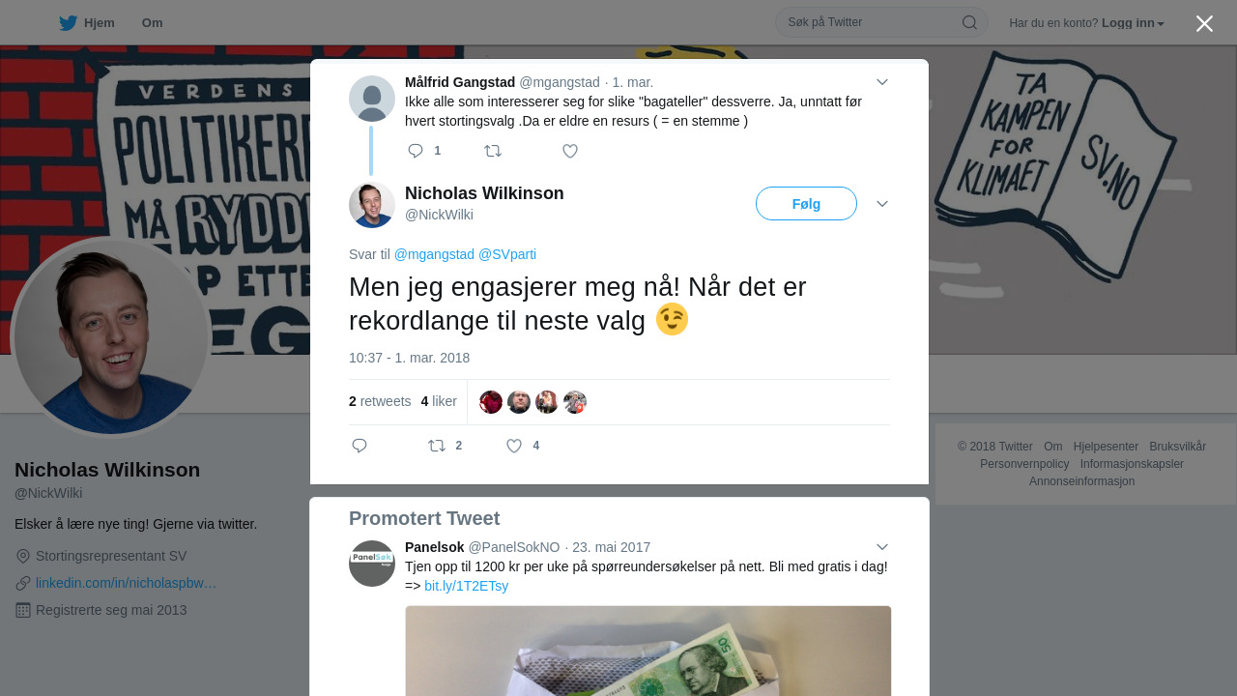The height and width of the screenshot is (696, 1237).
Task: Click the search magnifier icon
Action: 969,22
